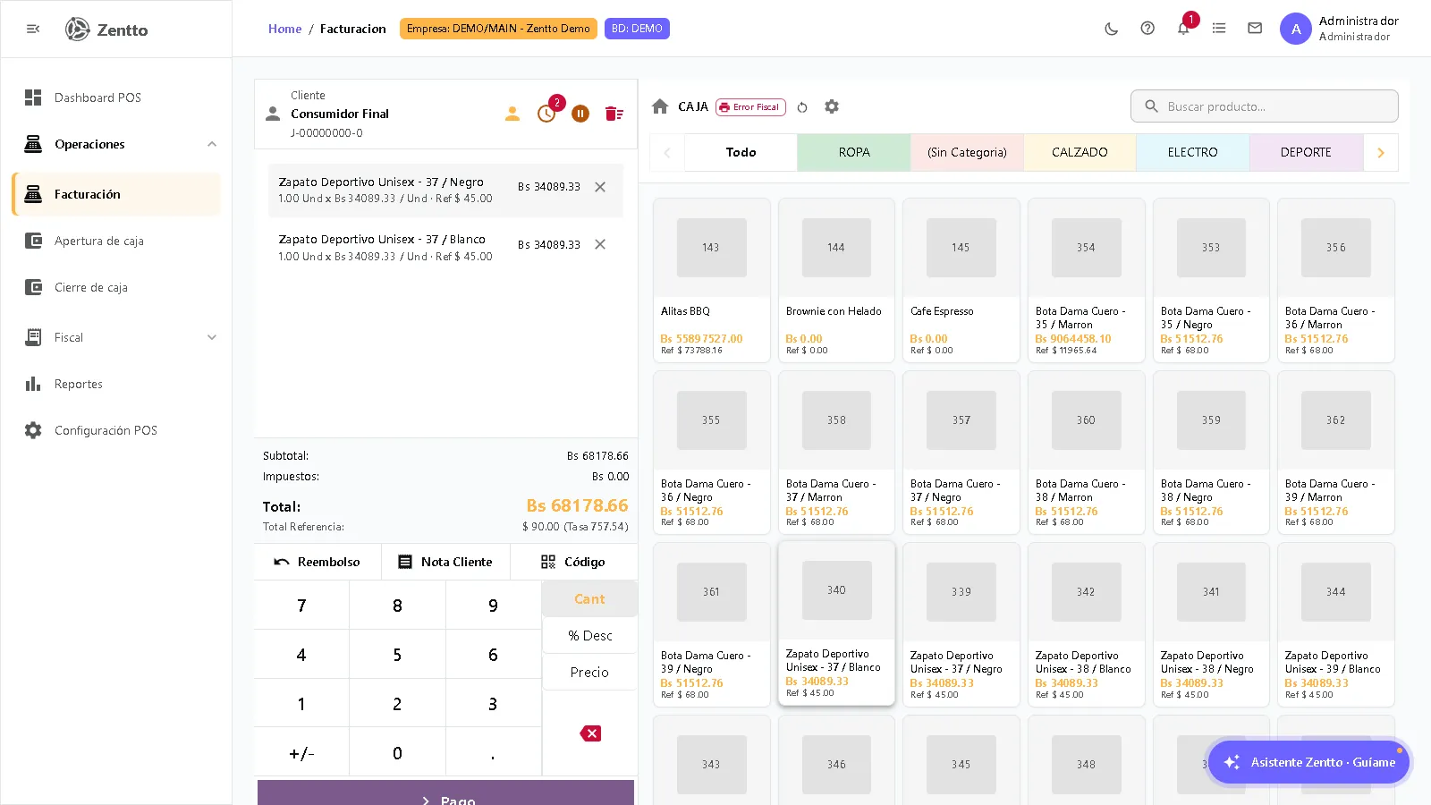Open Cierre de caja
This screenshot has width=1431, height=805.
(116, 287)
